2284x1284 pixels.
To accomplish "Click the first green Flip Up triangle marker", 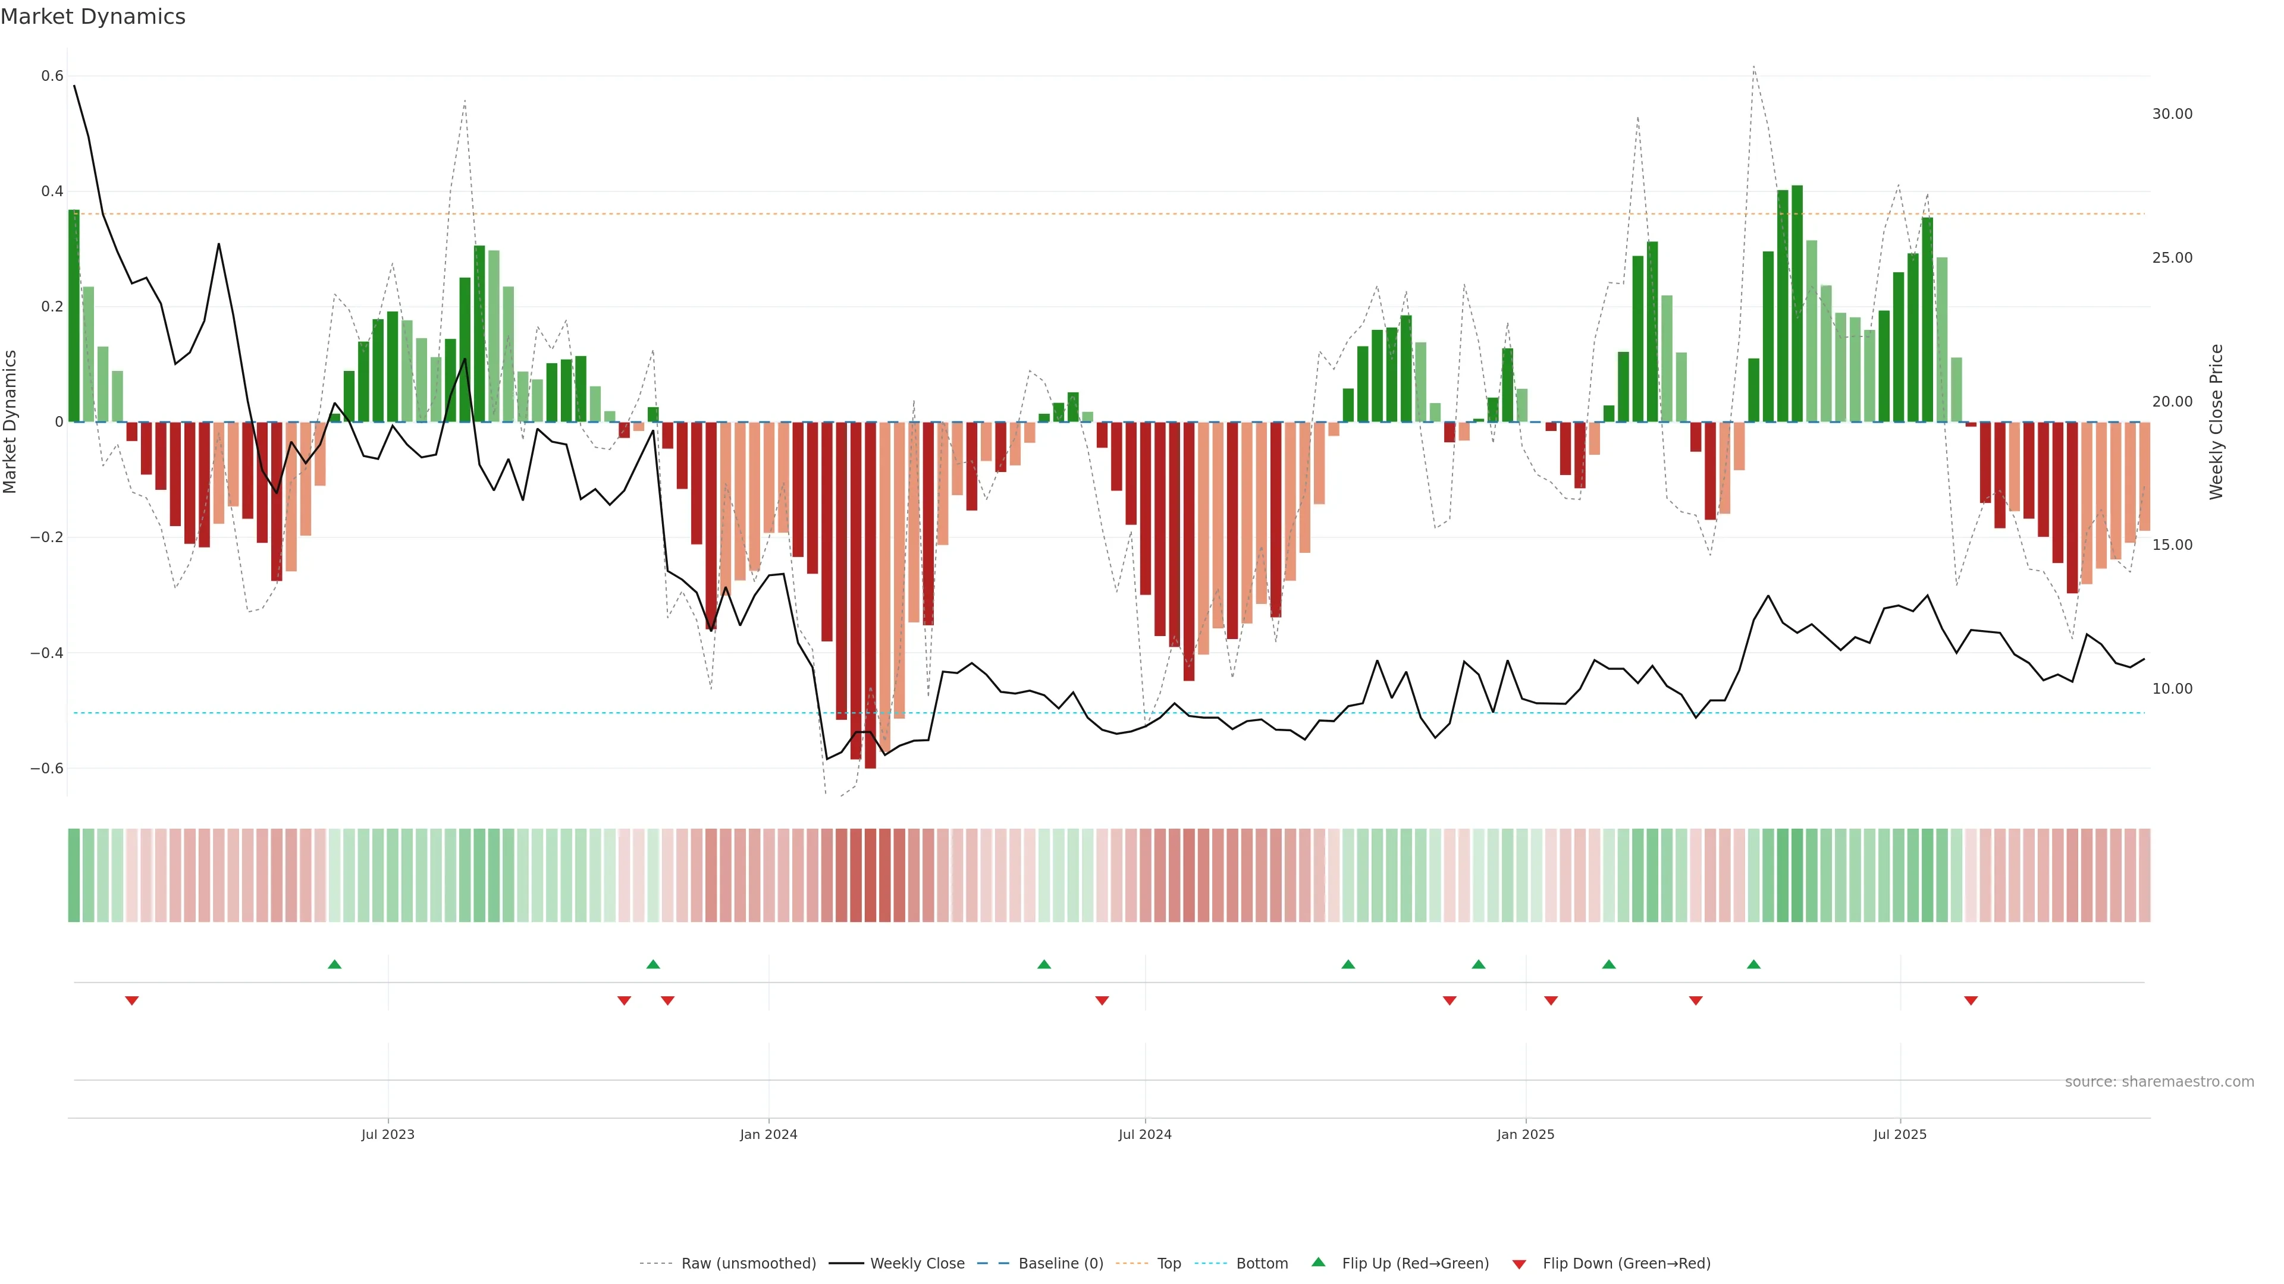I will pos(334,964).
